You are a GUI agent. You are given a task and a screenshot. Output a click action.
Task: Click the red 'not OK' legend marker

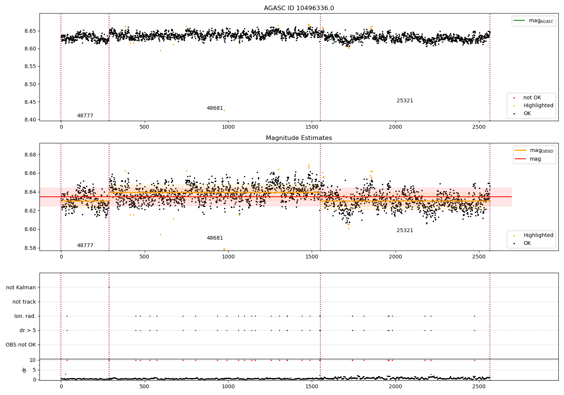[x=514, y=98]
